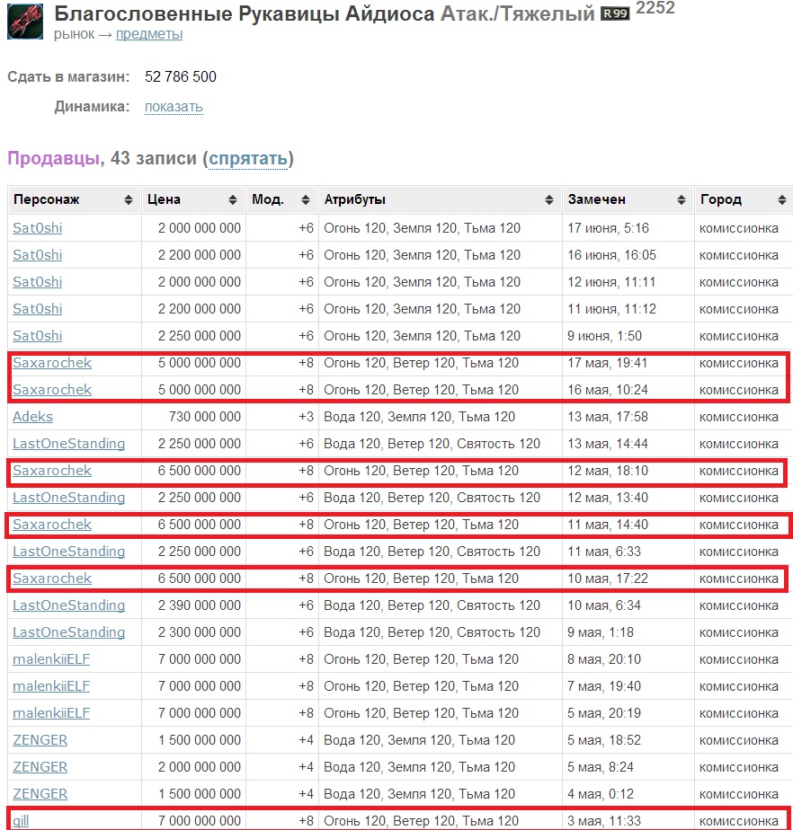Open malenkiiELF seller from 7 мая row
This screenshot has width=793, height=830.
(51, 686)
